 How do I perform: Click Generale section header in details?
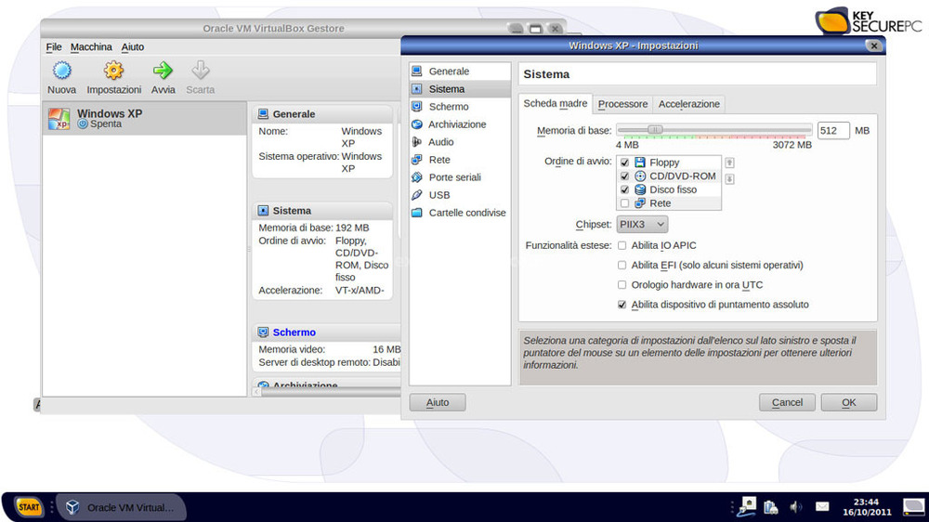(x=321, y=113)
